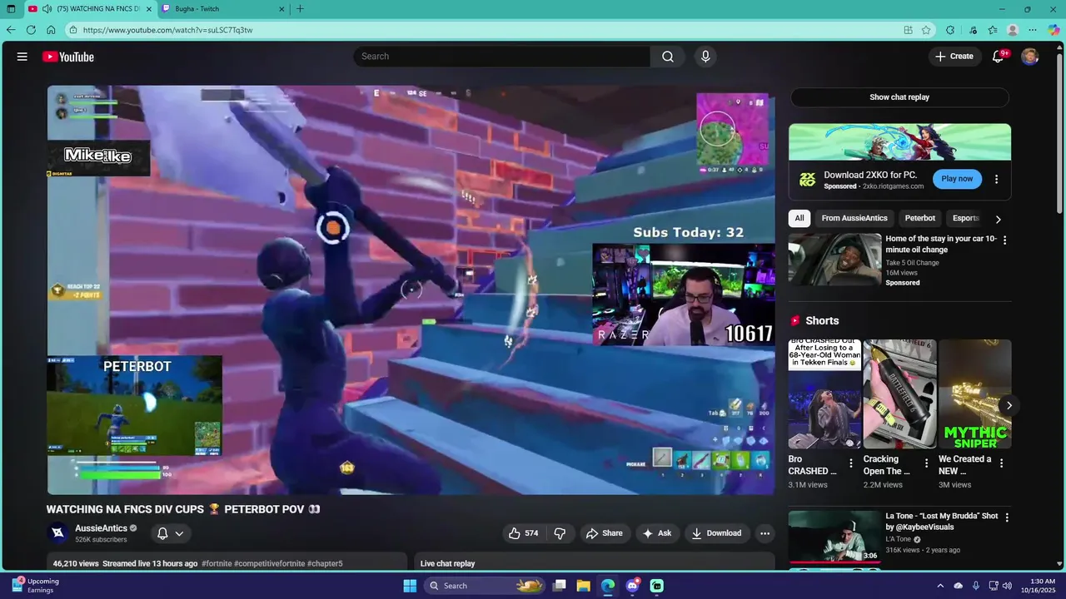Open La Tone 'Lost My Brudda' thumbnail
This screenshot has width=1066, height=599.
(x=834, y=537)
